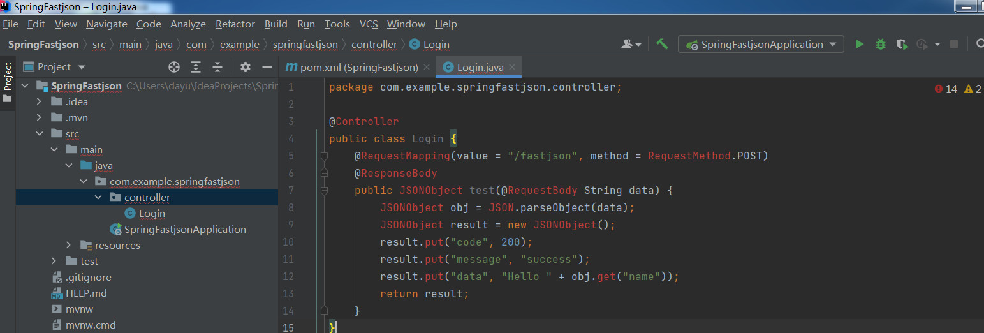Click the warning count indicator showing 2
The image size is (984, 333).
(x=973, y=89)
